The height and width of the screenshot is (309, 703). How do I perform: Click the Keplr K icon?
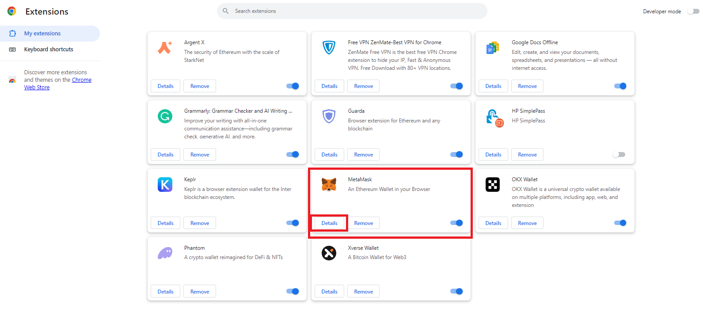point(165,184)
